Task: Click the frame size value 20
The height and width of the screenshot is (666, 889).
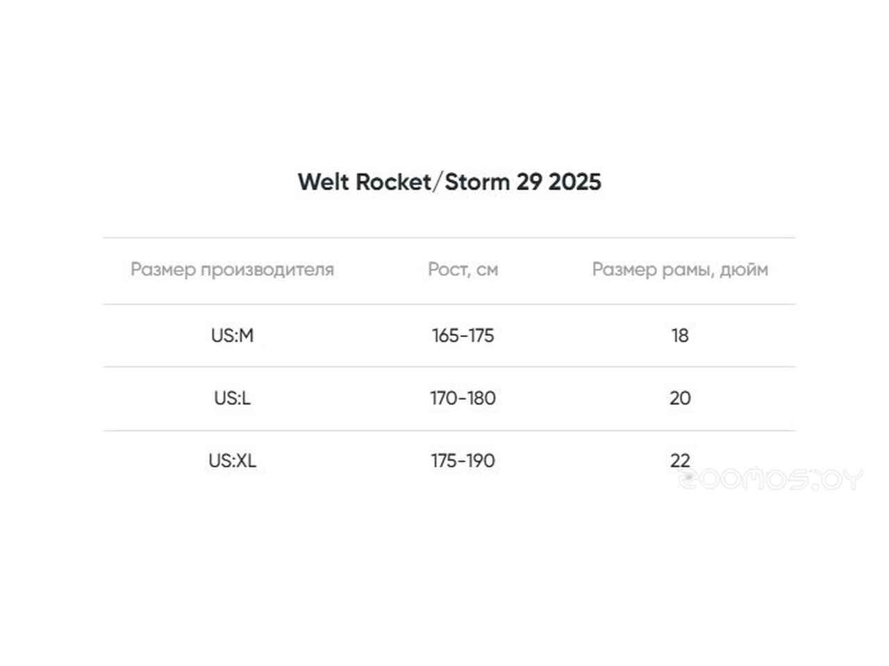Action: [679, 398]
